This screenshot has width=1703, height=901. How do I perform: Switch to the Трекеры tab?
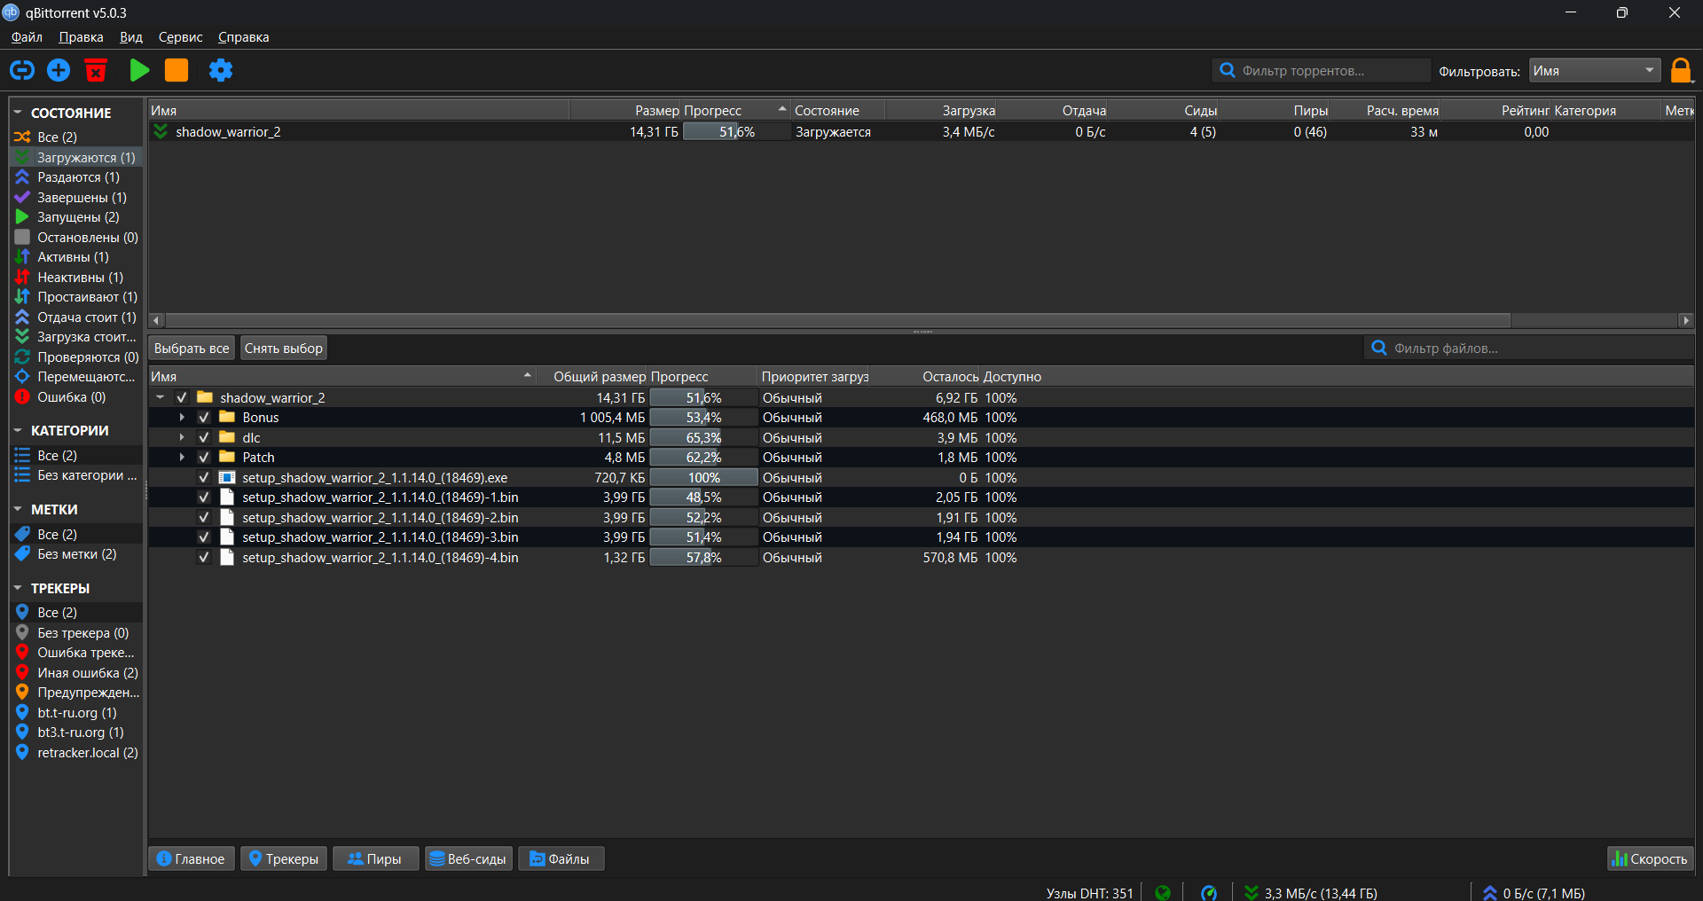pos(284,858)
